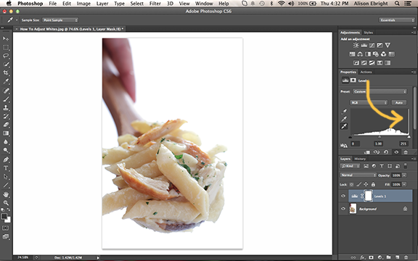Hide the Background layer
Viewport: 418px width, 261px height.
[x=343, y=209]
